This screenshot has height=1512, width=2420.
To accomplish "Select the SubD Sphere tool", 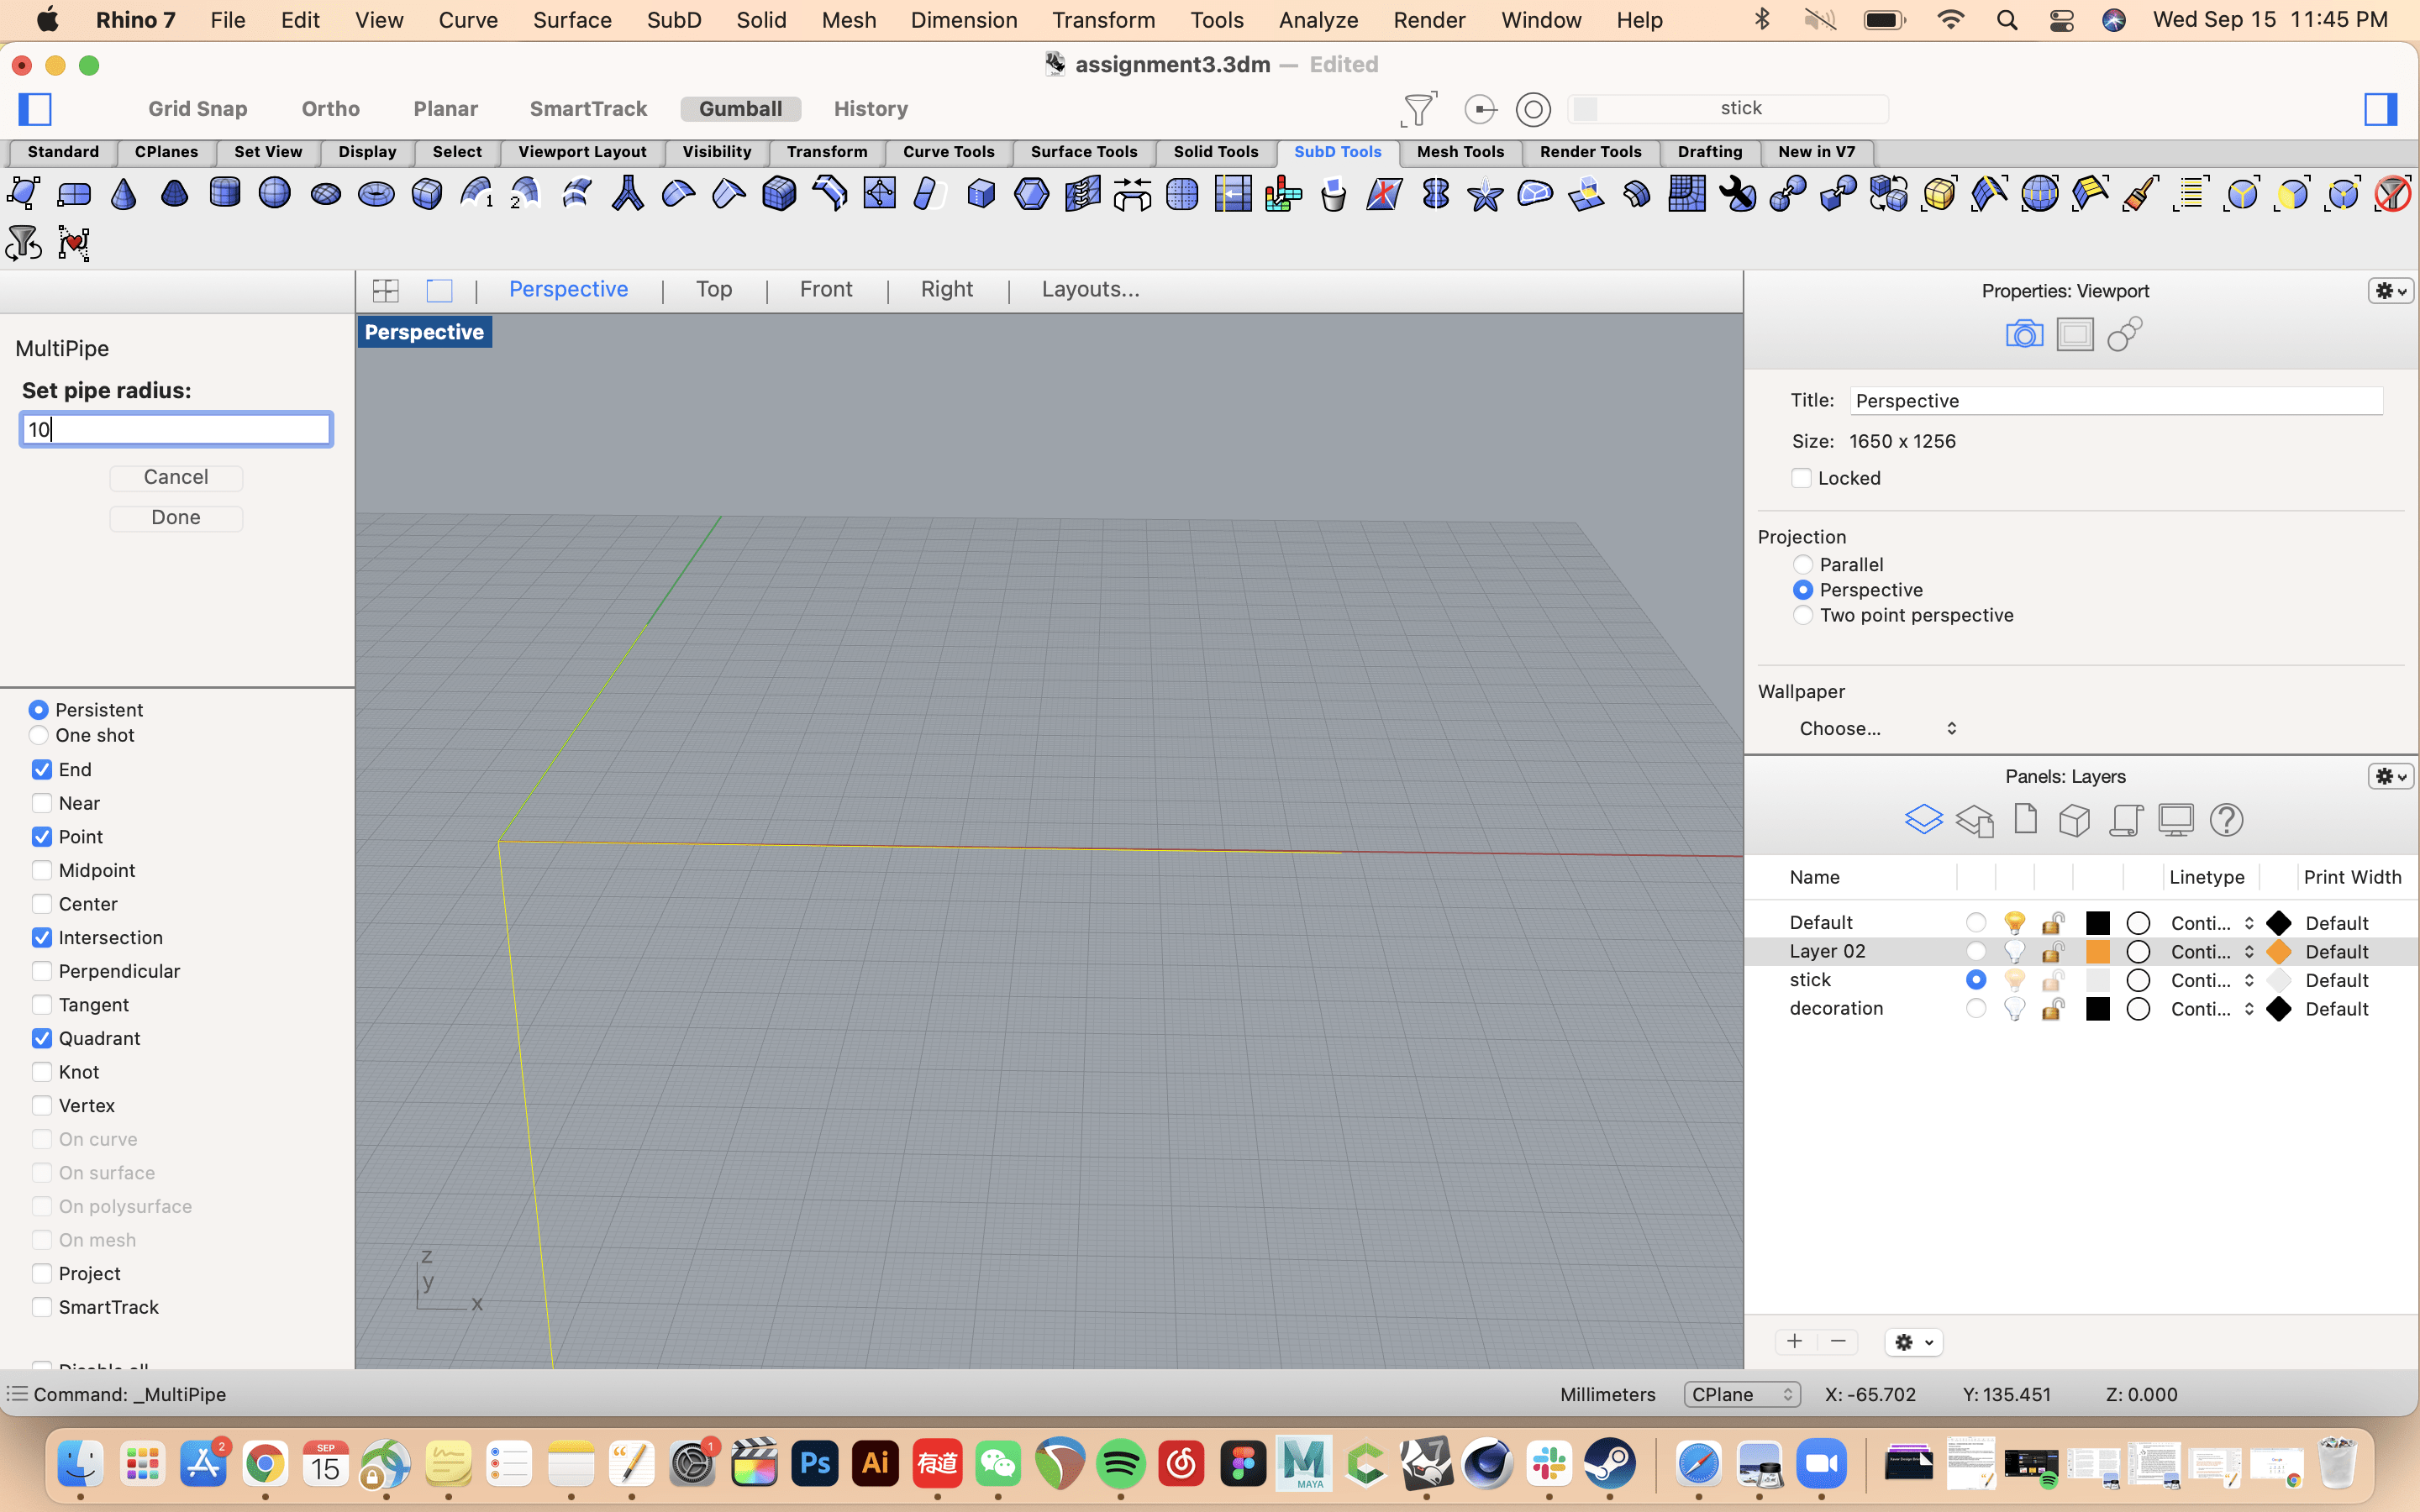I will point(276,193).
